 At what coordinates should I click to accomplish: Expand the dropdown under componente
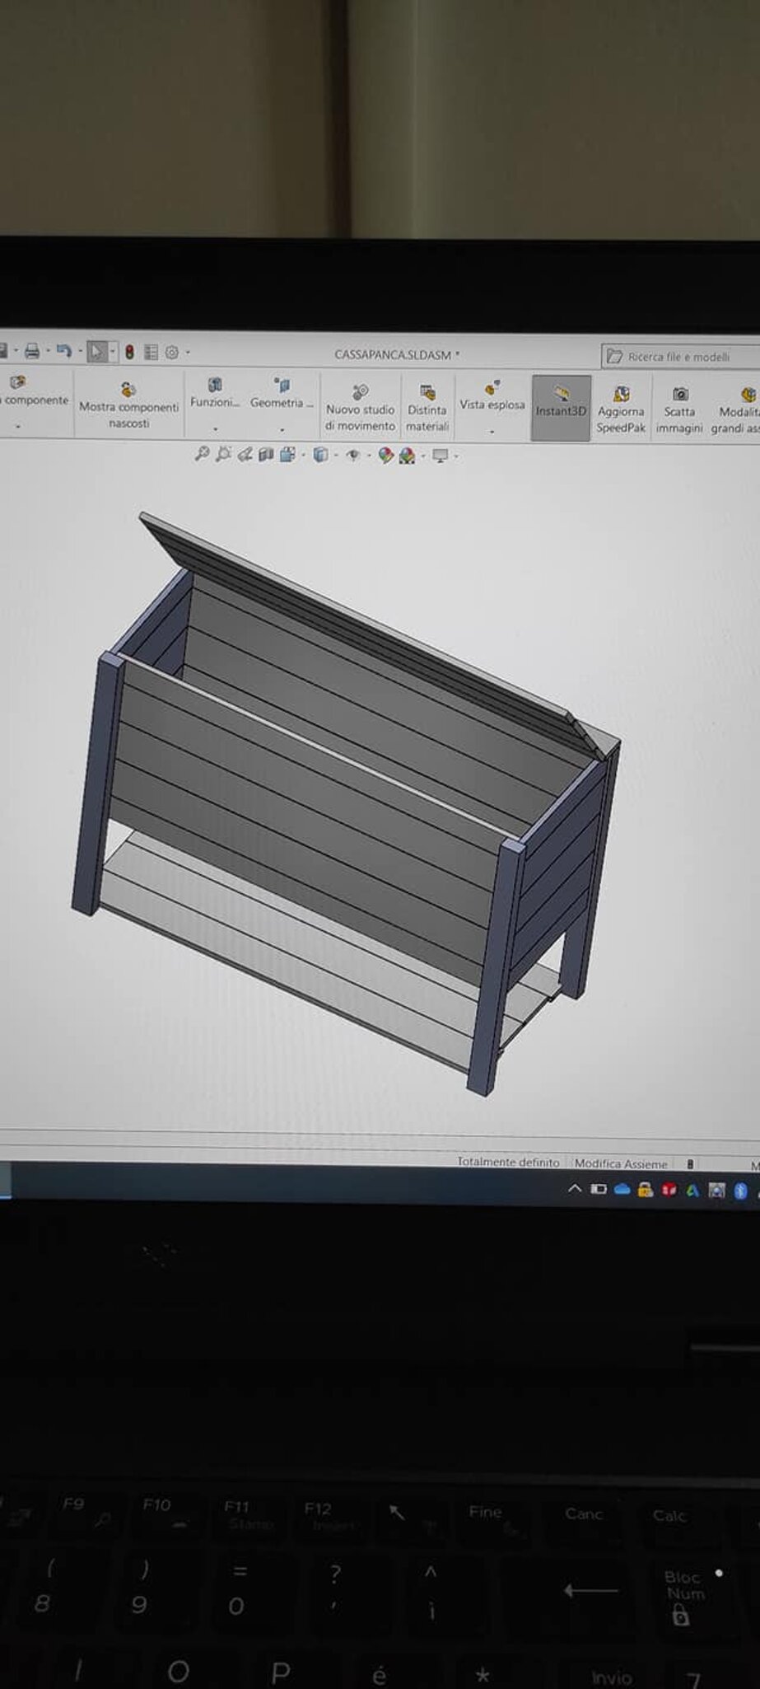click(x=17, y=427)
